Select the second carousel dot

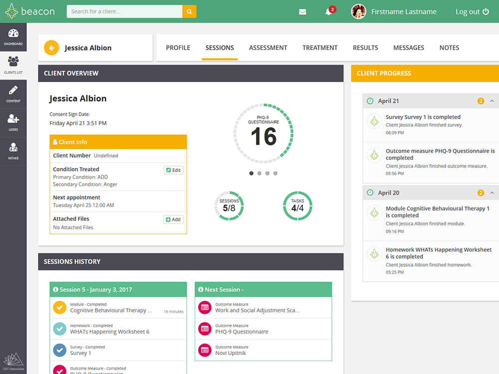(259, 174)
